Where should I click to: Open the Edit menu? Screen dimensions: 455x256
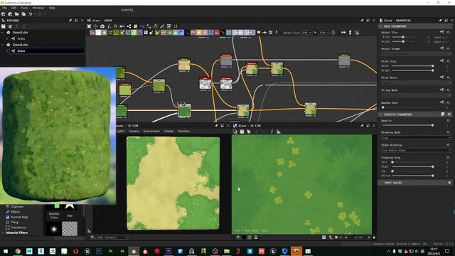click(x=14, y=8)
